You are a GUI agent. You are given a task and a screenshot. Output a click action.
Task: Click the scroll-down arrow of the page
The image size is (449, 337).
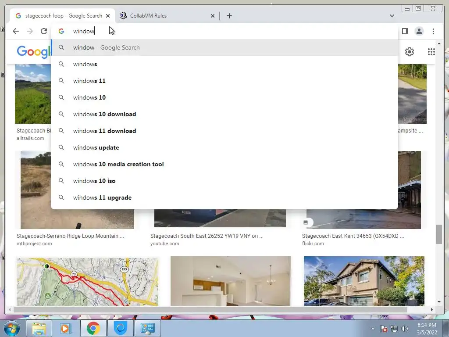point(439,302)
